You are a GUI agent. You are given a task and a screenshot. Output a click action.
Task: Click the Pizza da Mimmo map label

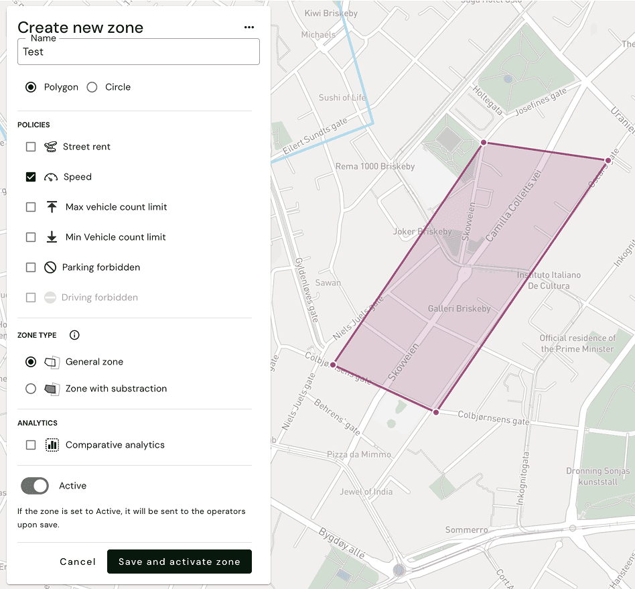(359, 454)
